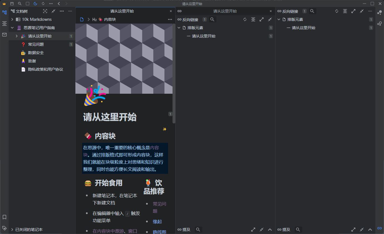Click the sync icon in top toolbar
384x234 pixels.
pyautogui.click(x=43, y=4)
